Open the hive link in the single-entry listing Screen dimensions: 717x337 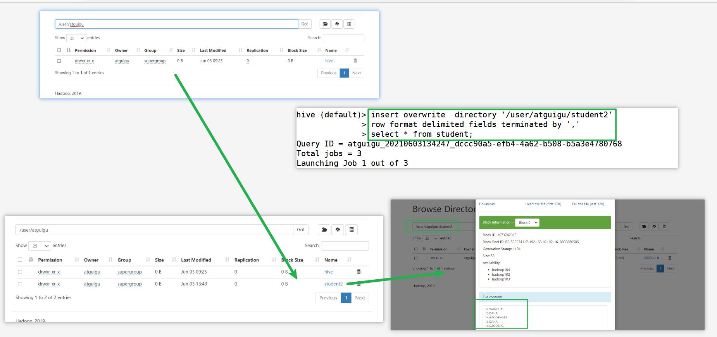[329, 61]
